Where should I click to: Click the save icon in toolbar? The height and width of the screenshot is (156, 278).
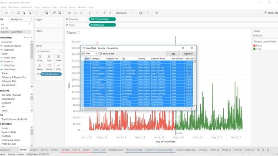click(18, 13)
